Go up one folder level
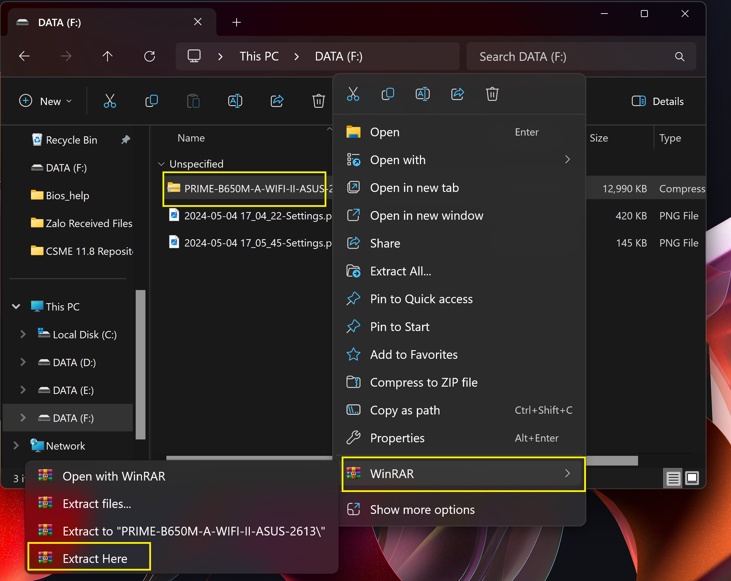Image resolution: width=731 pixels, height=581 pixels. (108, 56)
